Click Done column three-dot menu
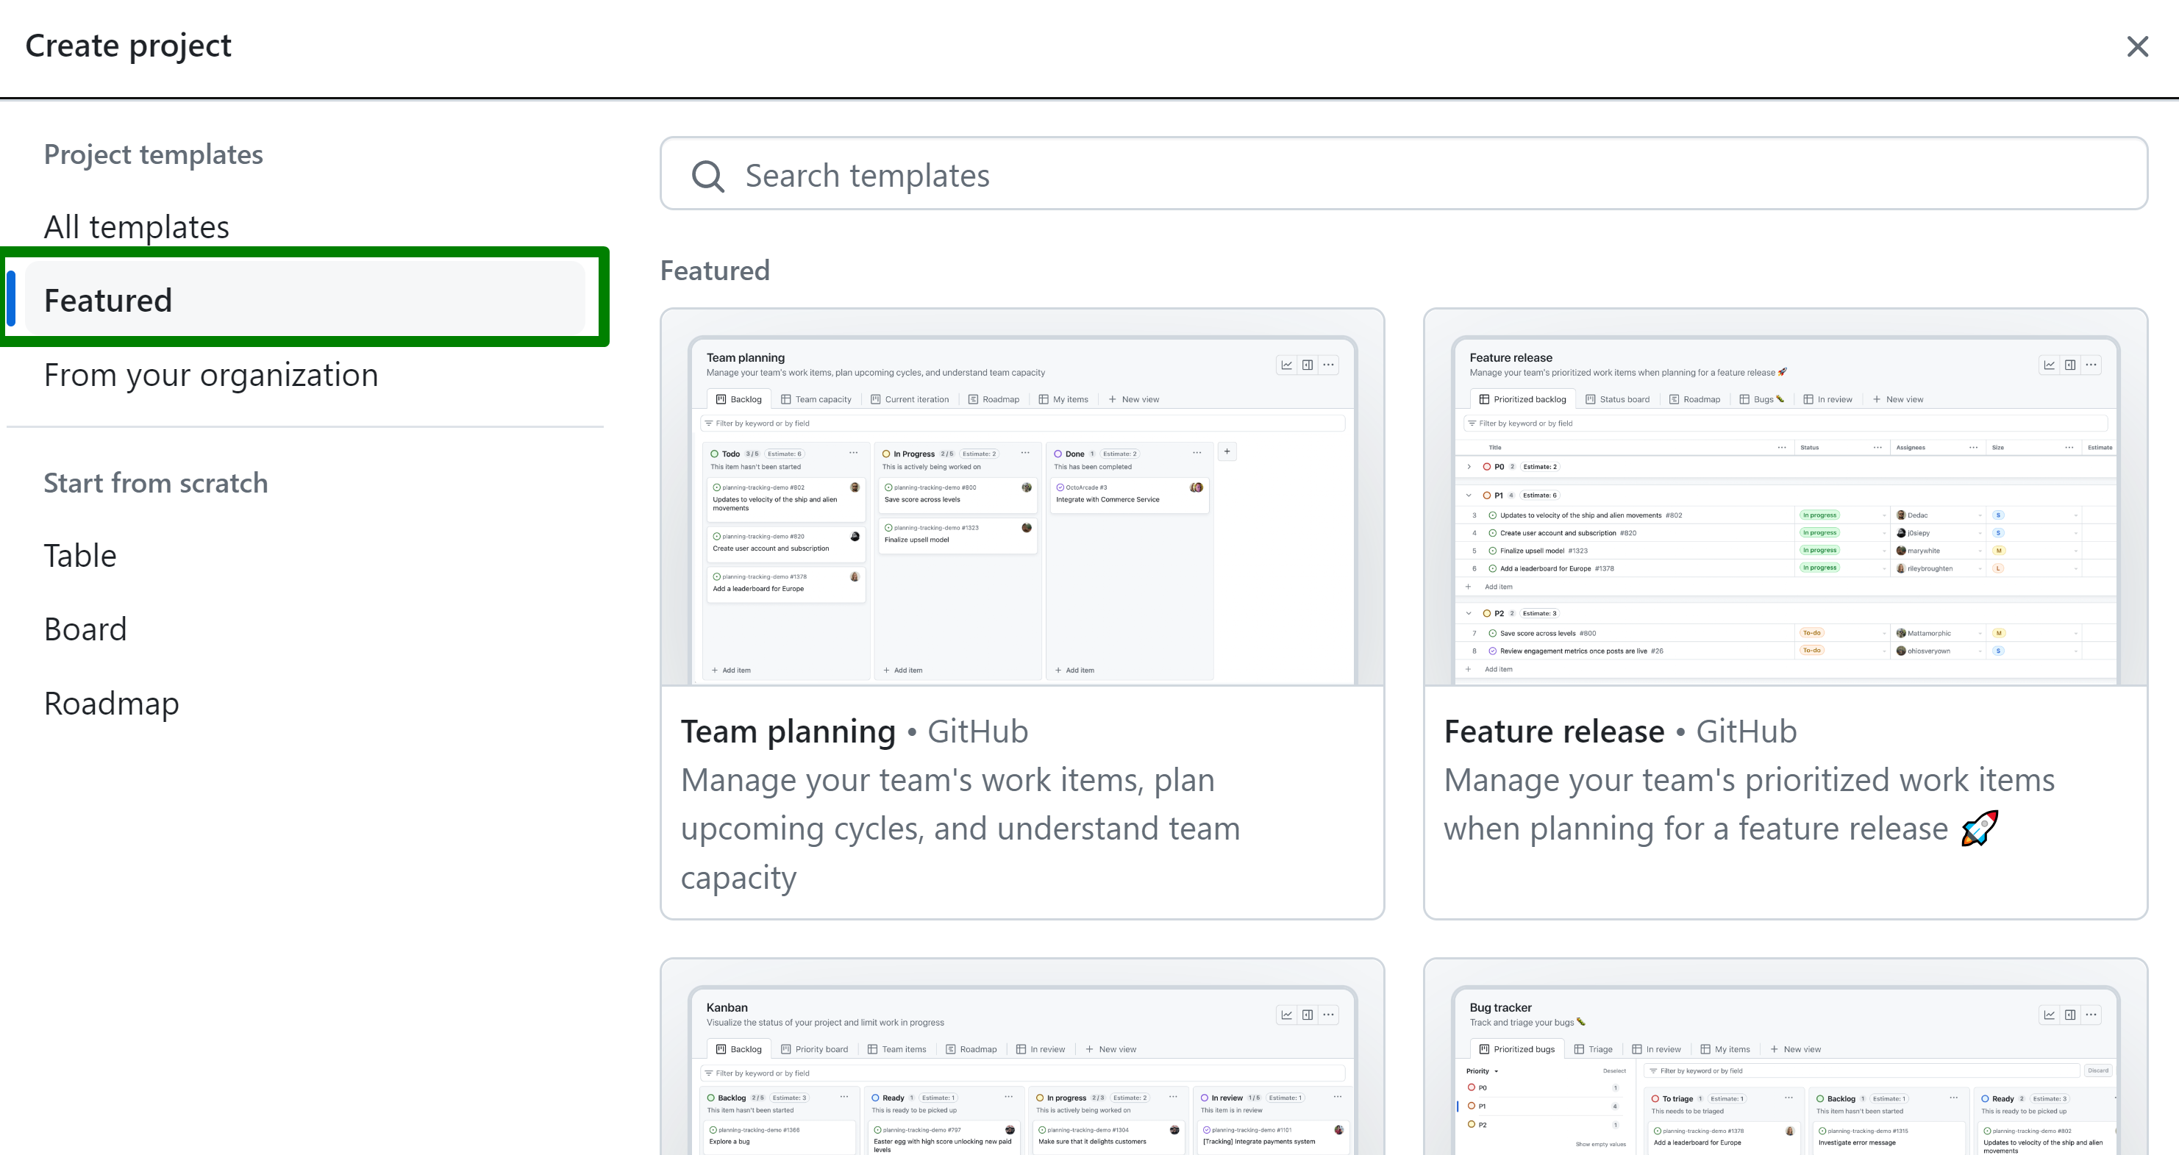The image size is (2179, 1155). [1197, 453]
